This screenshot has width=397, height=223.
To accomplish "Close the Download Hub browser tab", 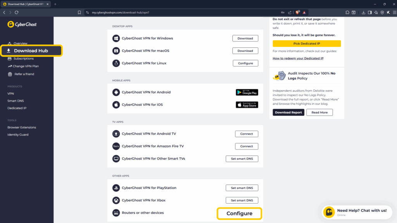I will tap(48, 4).
